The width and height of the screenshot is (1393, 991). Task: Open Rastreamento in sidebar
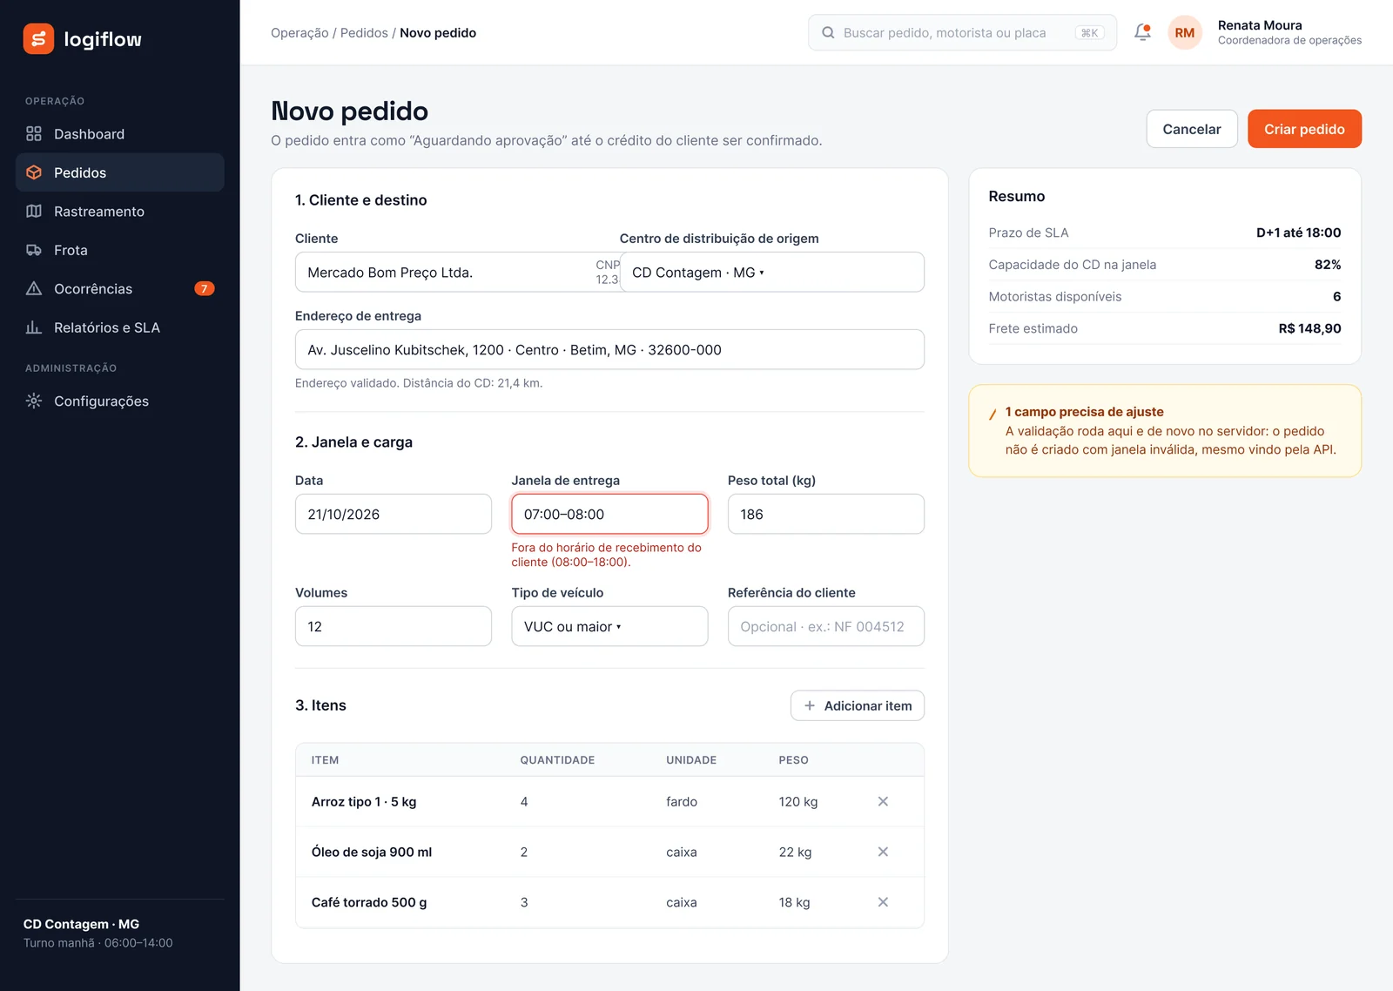pyautogui.click(x=120, y=212)
